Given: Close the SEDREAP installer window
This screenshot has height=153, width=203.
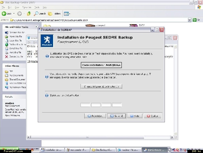Looking at the screenshot, I should pyautogui.click(x=161, y=30).
